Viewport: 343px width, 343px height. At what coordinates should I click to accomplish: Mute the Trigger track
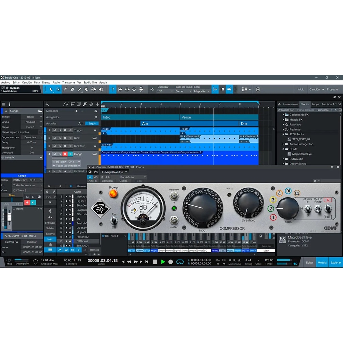(x=55, y=130)
